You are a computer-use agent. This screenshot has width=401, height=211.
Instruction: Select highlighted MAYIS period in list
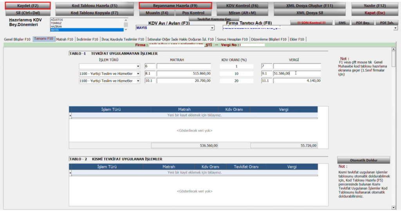tap(87, 30)
